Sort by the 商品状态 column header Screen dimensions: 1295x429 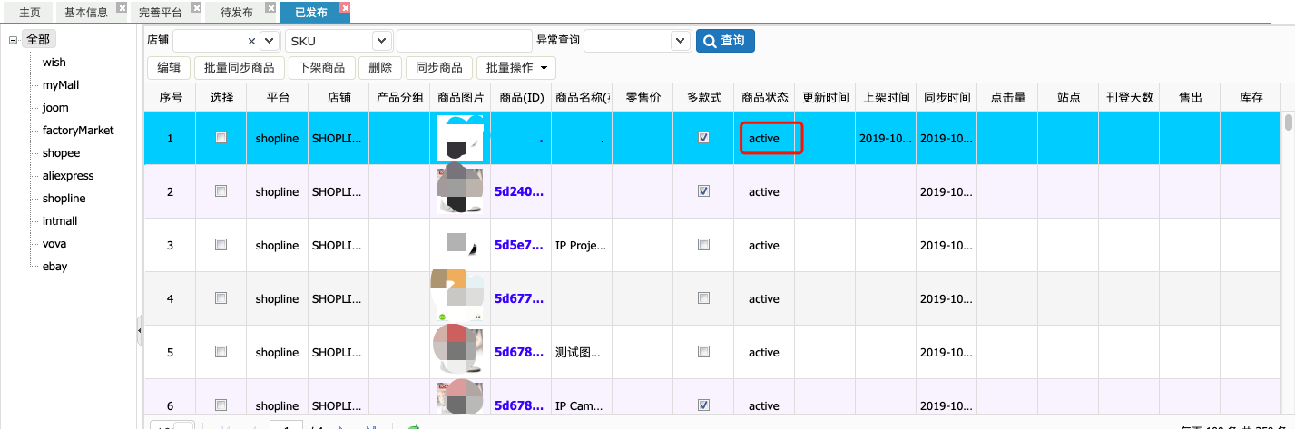pos(764,97)
